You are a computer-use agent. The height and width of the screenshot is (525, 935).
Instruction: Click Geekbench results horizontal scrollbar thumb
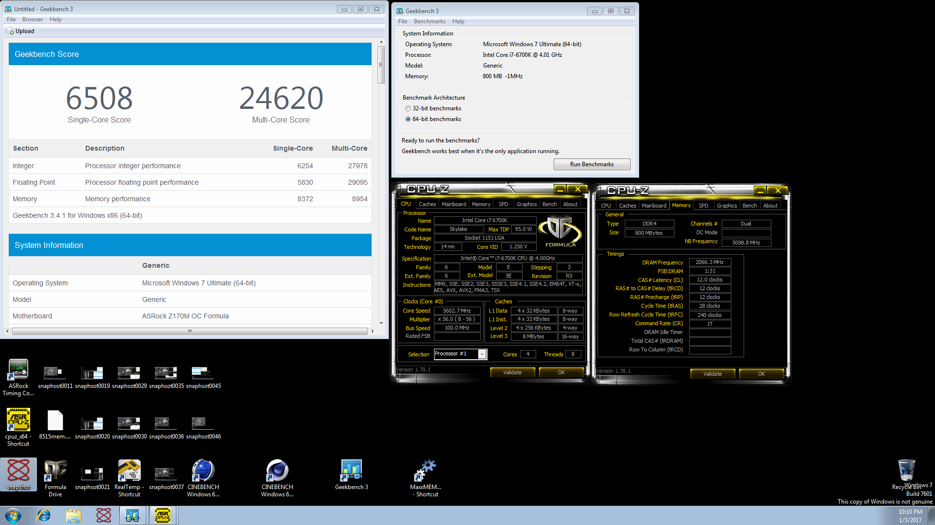click(x=190, y=331)
